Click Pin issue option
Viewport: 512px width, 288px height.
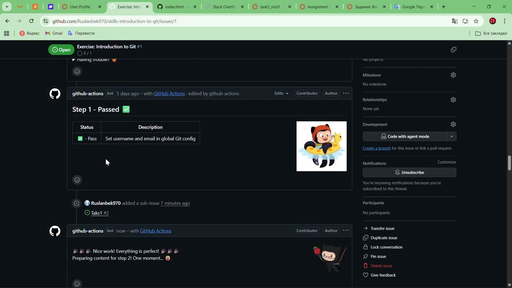[378, 256]
